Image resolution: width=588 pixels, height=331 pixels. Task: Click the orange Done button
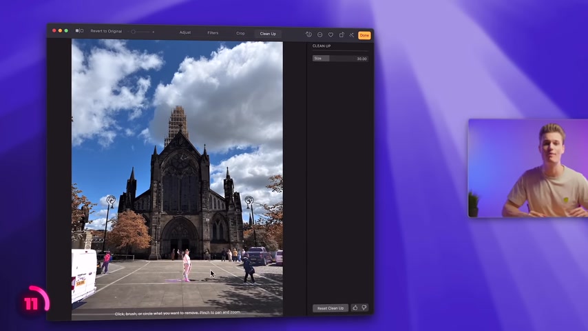pyautogui.click(x=364, y=35)
